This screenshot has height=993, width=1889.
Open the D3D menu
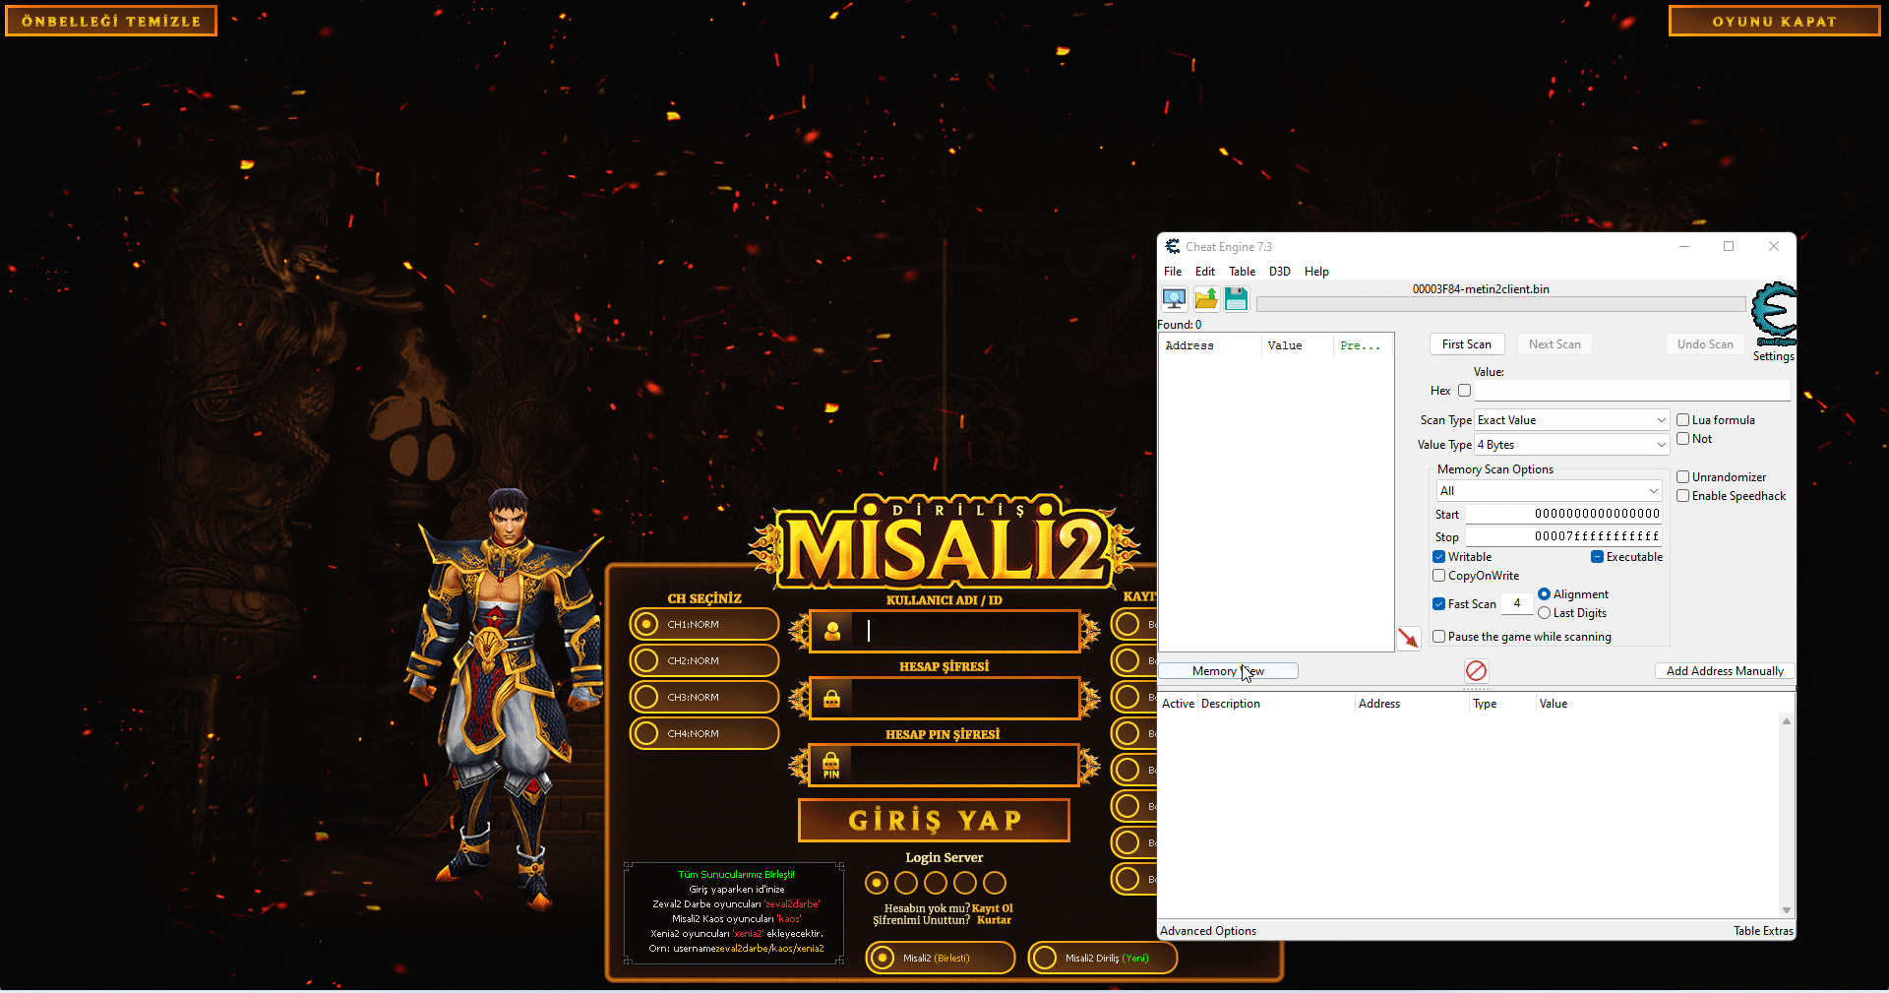coord(1280,272)
